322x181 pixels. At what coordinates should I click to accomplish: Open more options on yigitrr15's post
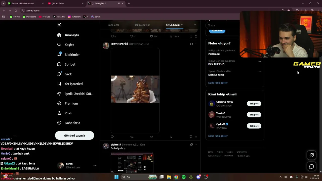[196, 145]
